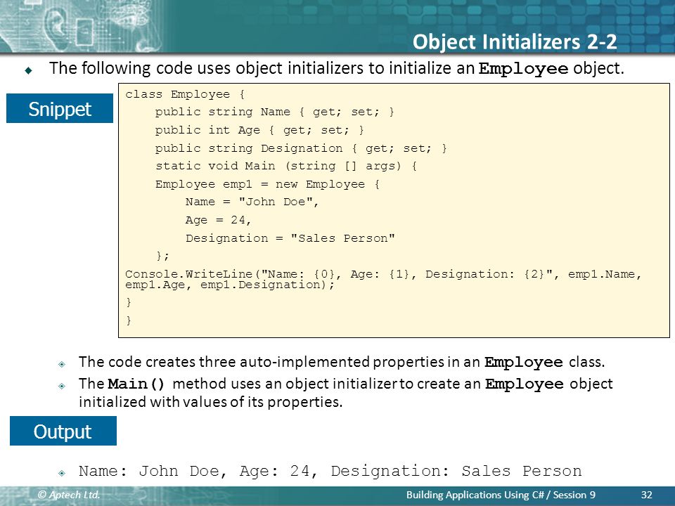Click the 'Employee emp1 = new Employee {' line
675x506 pixels.
[267, 184]
